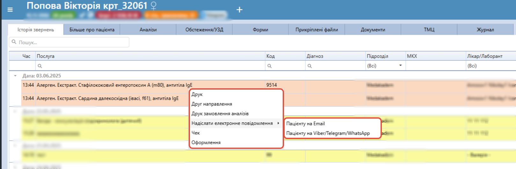This screenshot has width=516, height=169.
Task: Show Прикріплені файли tab
Action: click(x=317, y=30)
